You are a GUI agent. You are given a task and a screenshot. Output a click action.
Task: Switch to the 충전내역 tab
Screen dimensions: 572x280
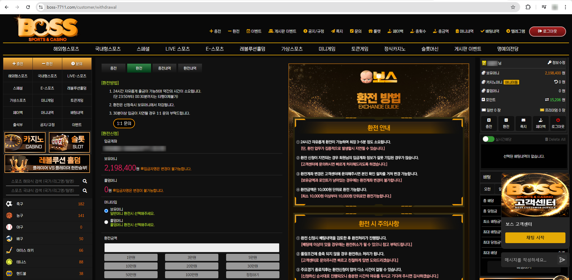(x=164, y=68)
